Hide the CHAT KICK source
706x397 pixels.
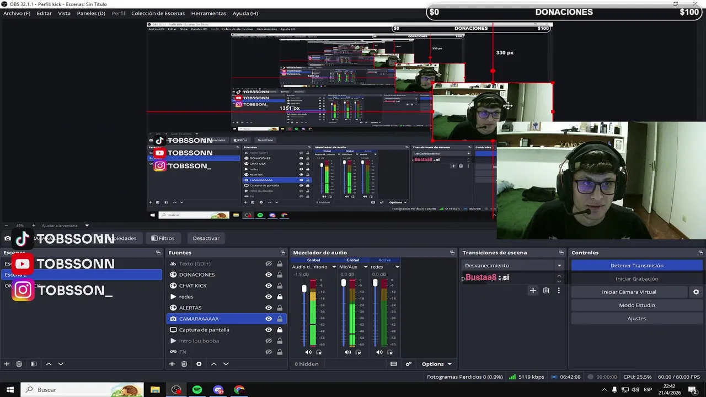pos(269,286)
